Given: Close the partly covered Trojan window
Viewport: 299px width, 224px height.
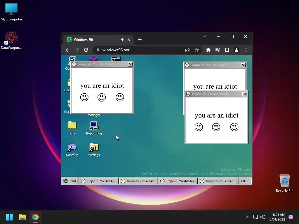Looking at the screenshot, I should click(243, 65).
